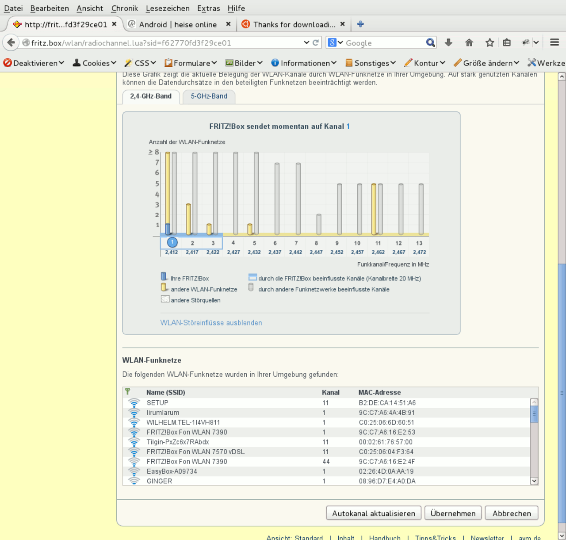Click the browser back arrow button

click(11, 42)
